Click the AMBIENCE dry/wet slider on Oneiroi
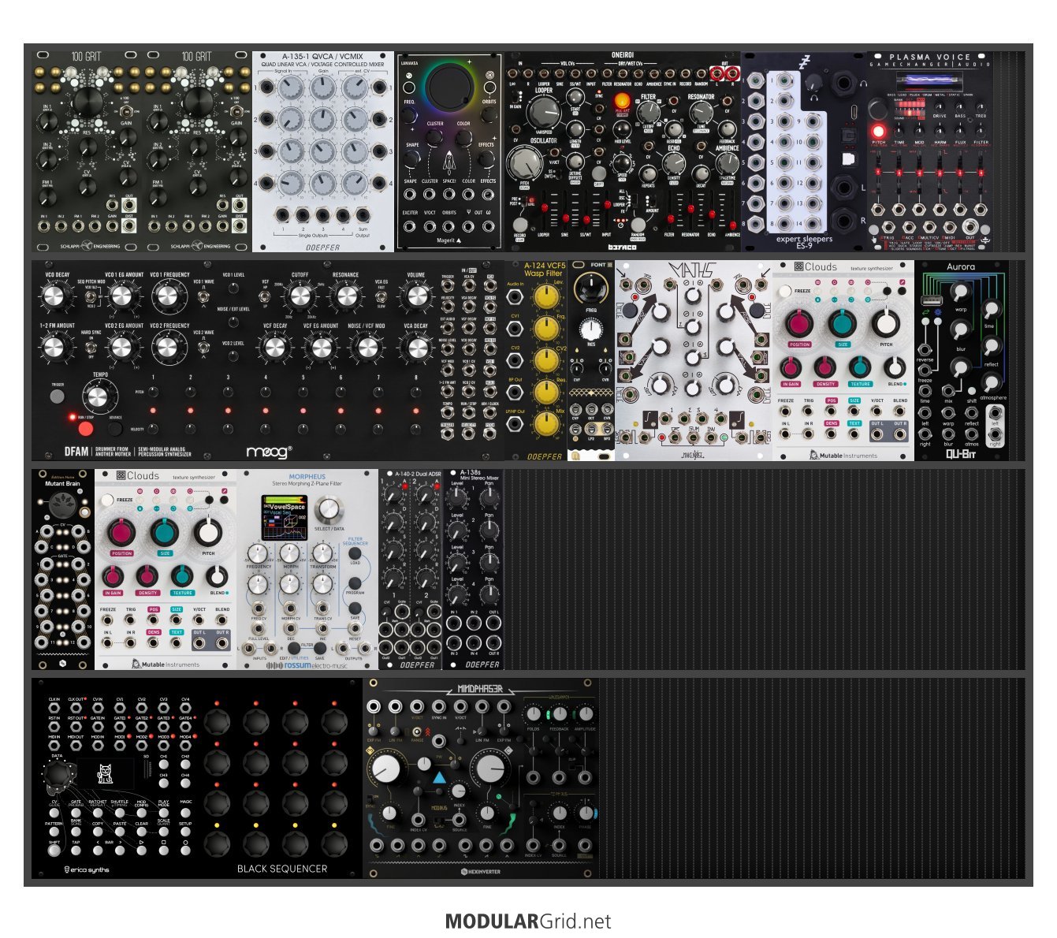The height and width of the screenshot is (938, 1057). tap(732, 225)
